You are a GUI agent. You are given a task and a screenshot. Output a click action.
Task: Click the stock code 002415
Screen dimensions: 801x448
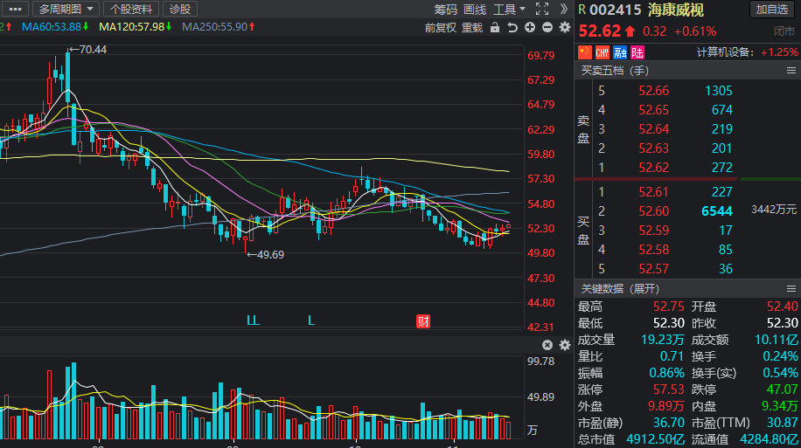(615, 10)
